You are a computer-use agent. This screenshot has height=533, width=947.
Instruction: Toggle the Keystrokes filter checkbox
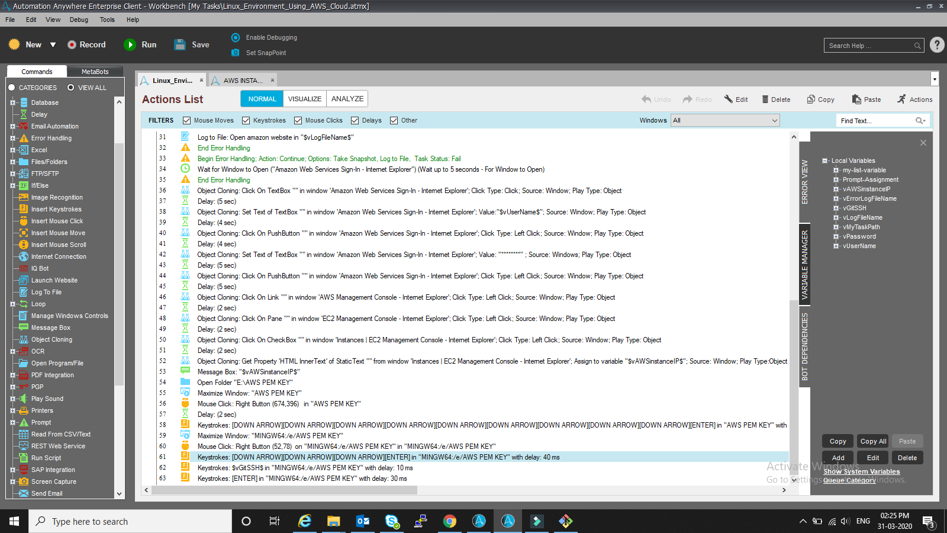click(246, 120)
